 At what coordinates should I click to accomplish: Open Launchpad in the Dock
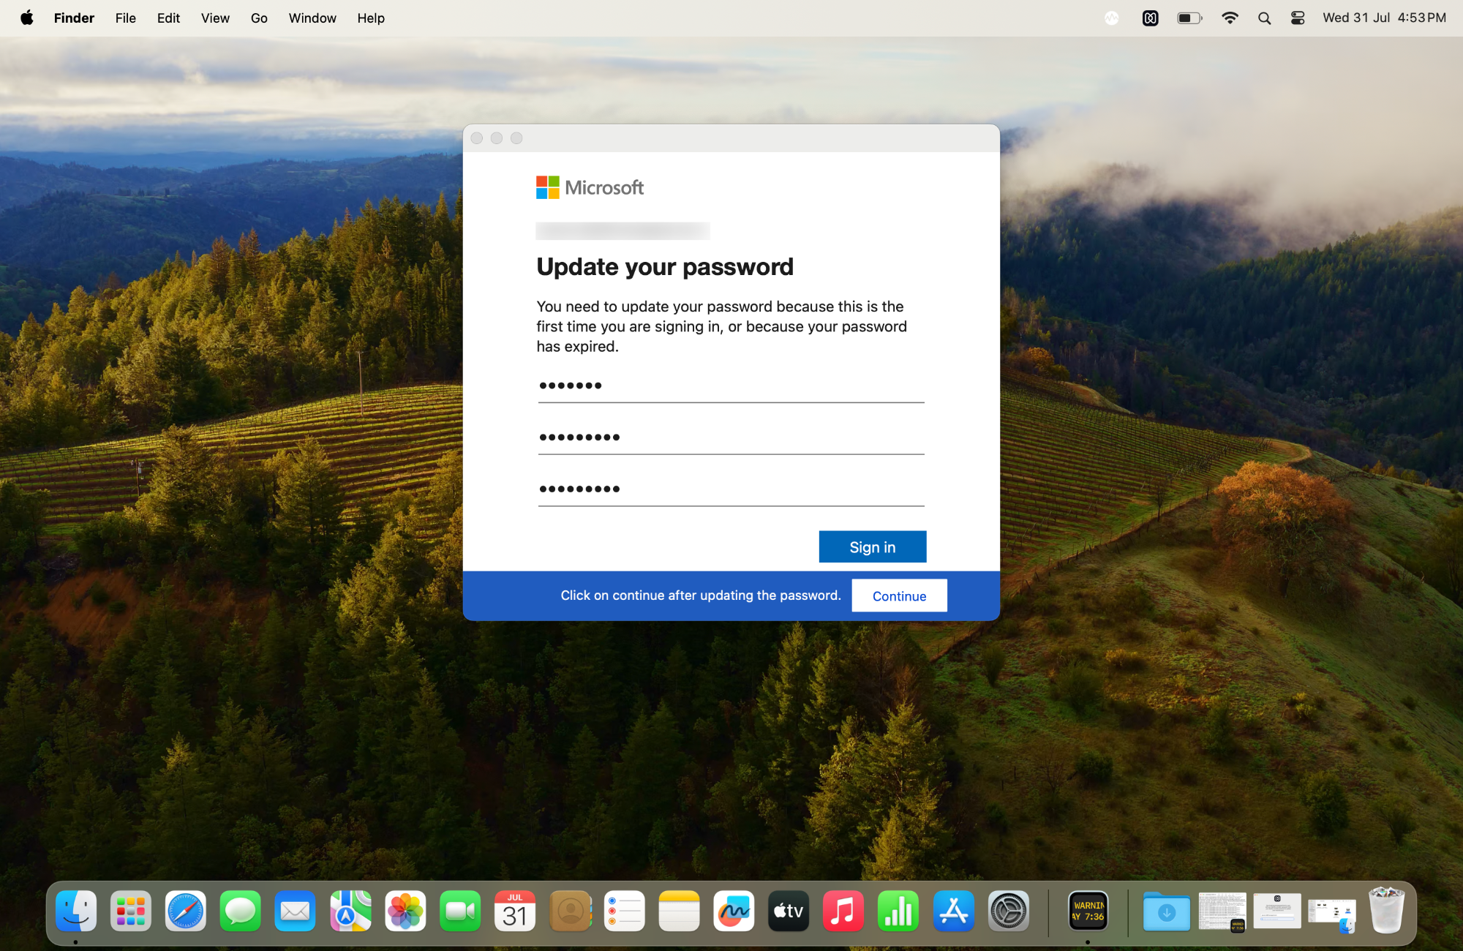131,911
